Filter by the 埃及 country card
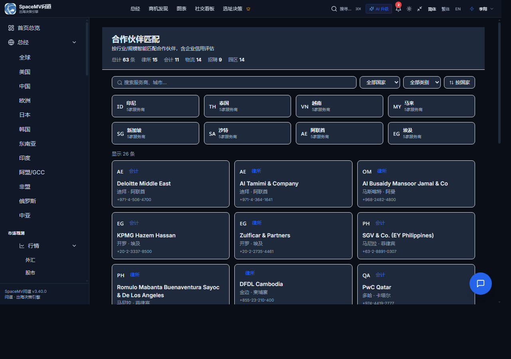511x359 pixels. 432,133
